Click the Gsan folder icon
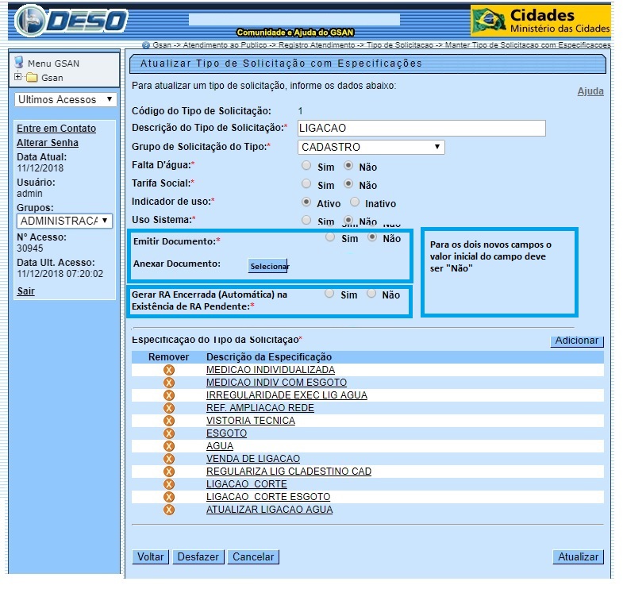The width and height of the screenshot is (623, 589). point(32,78)
